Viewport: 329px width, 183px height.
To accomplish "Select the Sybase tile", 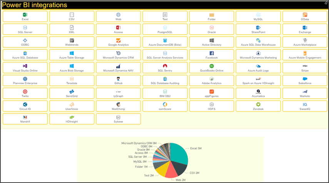I will tap(118, 119).
